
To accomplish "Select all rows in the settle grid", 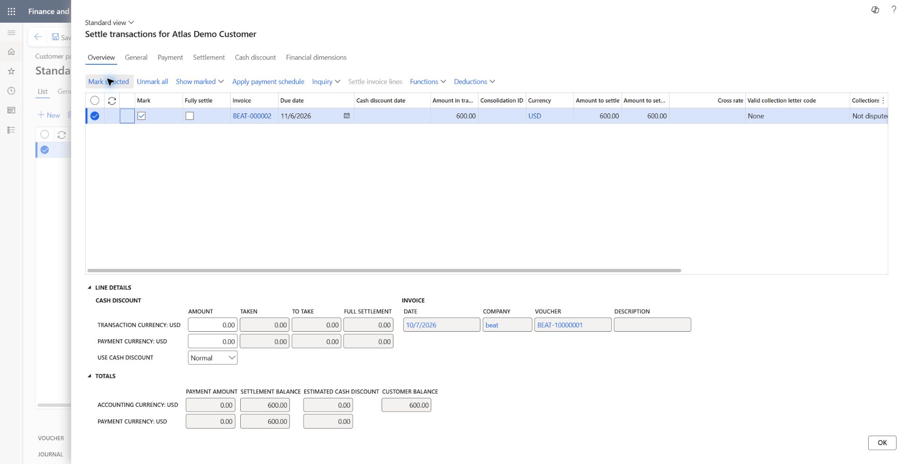I will (x=95, y=101).
